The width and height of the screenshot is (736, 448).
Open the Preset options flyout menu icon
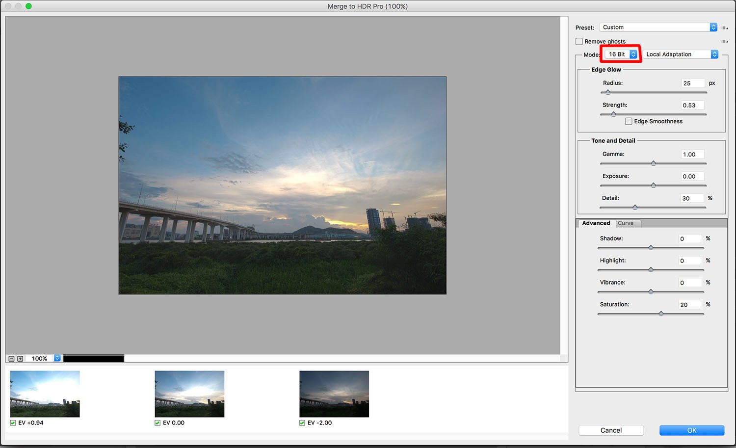click(x=725, y=27)
